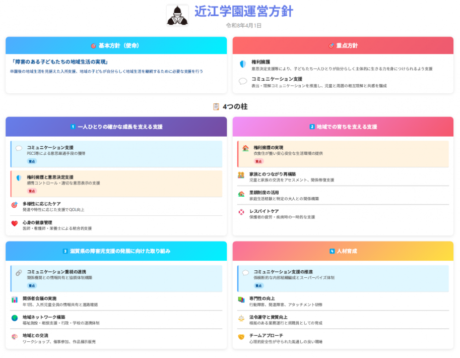Click family icon beside 家族とのつながり再構築
This screenshot has height=358, width=460.
tap(241, 175)
